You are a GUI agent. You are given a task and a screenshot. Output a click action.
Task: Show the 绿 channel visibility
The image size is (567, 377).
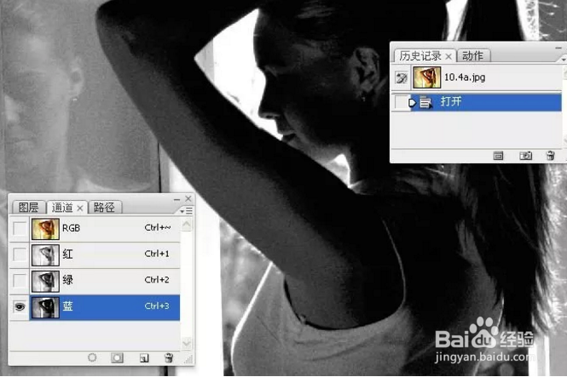20,281
